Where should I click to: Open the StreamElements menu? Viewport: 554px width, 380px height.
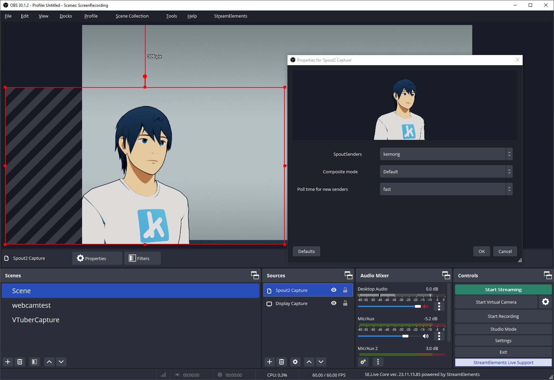tap(230, 16)
